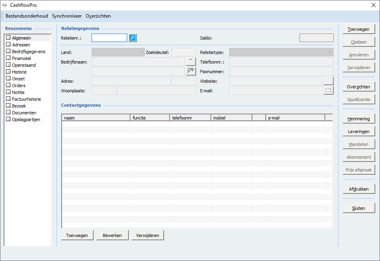Screen dimensions: 380x261
Task: Toggle the Orders checkbox
Action: (x=8, y=85)
